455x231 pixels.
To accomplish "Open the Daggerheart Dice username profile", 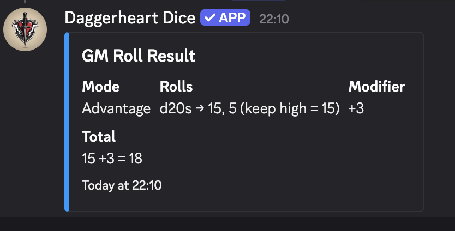I will (x=130, y=18).
